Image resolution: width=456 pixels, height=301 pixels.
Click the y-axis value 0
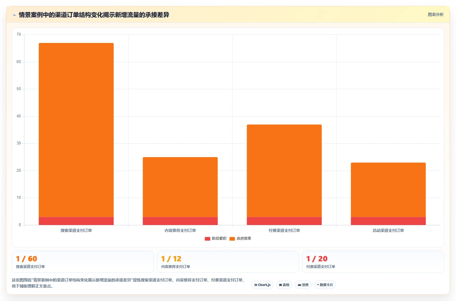(20, 225)
